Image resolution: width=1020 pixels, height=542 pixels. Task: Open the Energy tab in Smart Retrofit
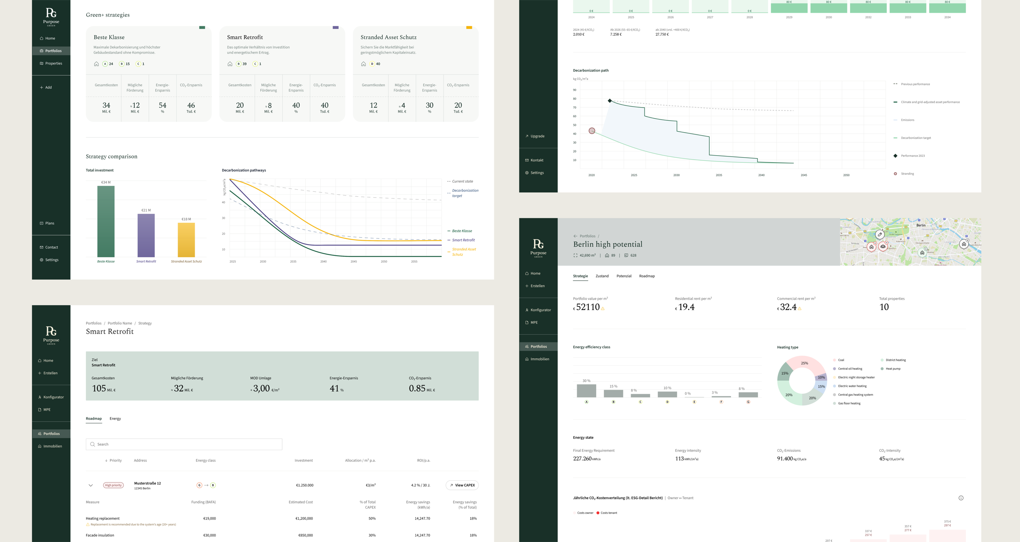click(115, 418)
